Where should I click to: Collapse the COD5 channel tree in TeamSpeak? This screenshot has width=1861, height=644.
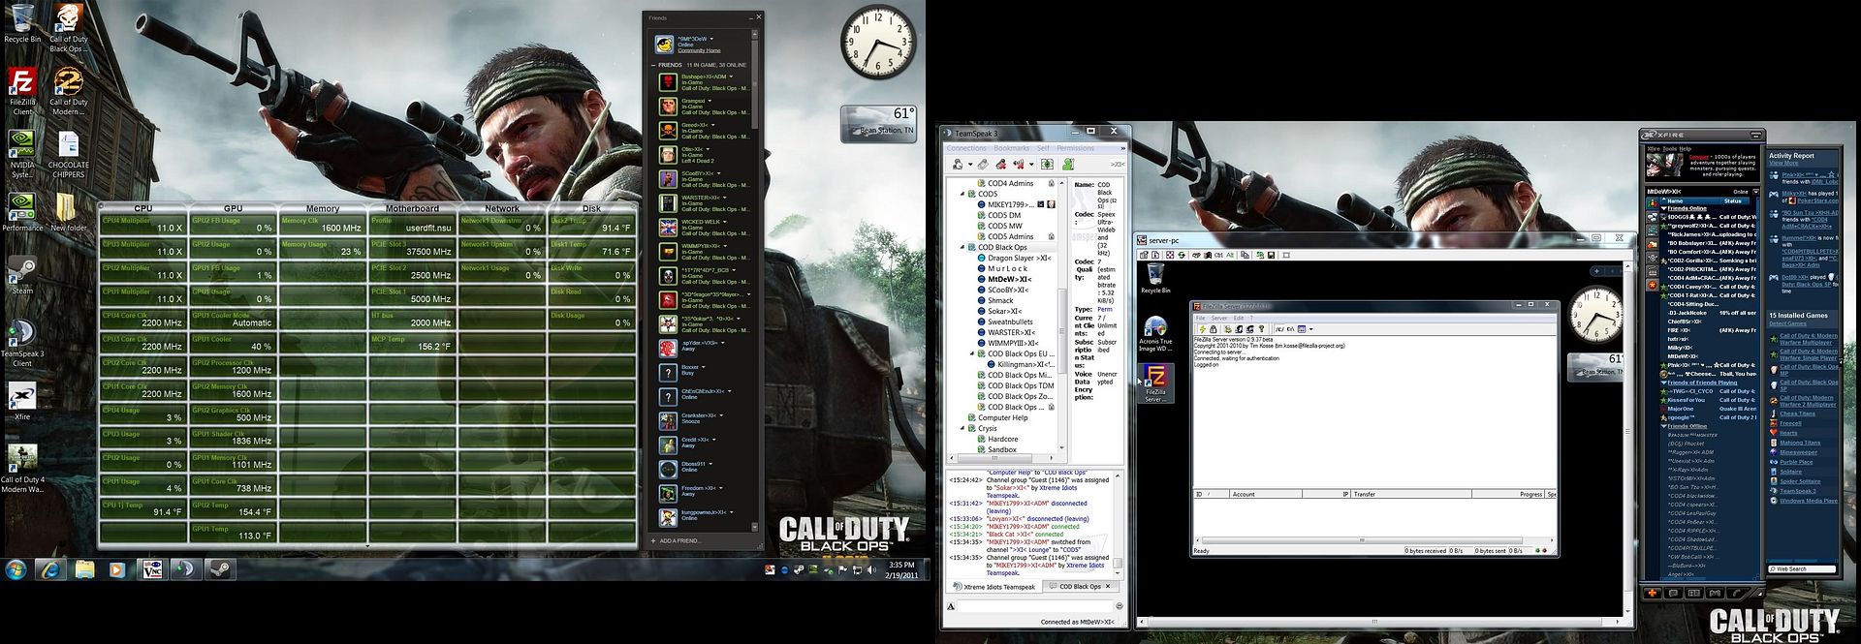(x=962, y=194)
